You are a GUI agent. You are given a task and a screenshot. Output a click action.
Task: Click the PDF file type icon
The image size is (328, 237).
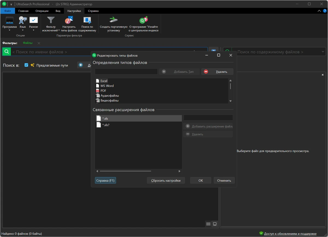tap(97, 91)
